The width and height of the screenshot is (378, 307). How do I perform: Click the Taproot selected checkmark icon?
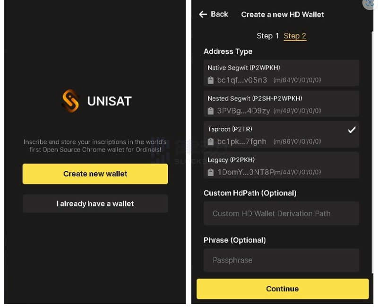(352, 130)
